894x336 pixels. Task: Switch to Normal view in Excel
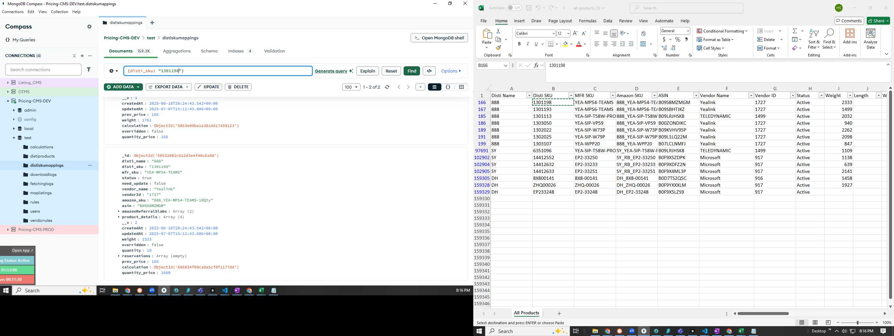pos(802,323)
